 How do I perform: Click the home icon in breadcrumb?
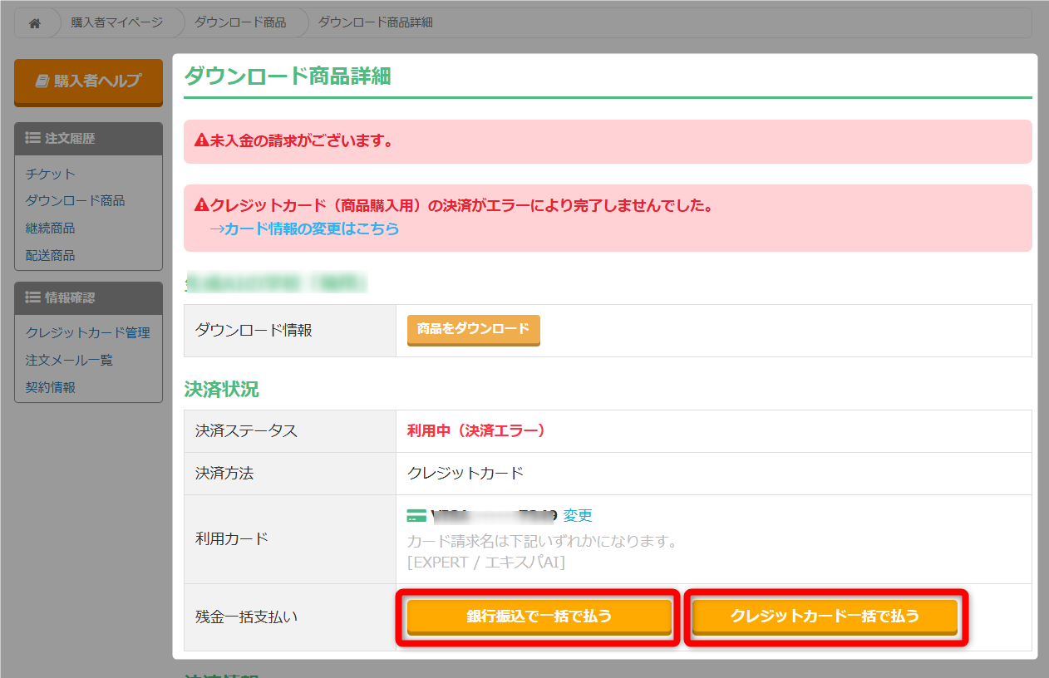tap(35, 23)
